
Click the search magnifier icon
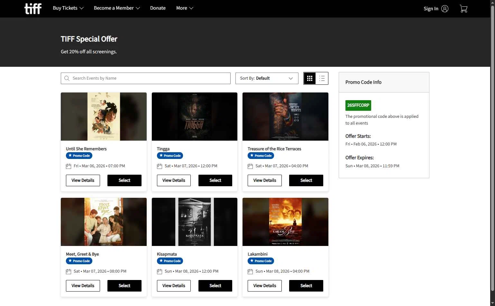click(67, 78)
